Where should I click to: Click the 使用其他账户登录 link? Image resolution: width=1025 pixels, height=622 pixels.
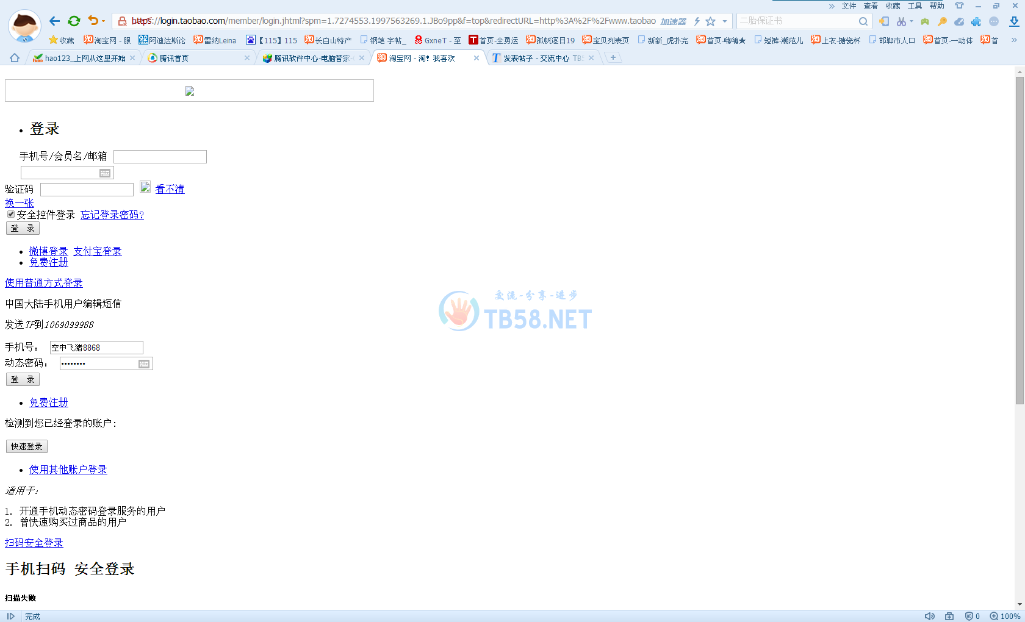(x=68, y=470)
